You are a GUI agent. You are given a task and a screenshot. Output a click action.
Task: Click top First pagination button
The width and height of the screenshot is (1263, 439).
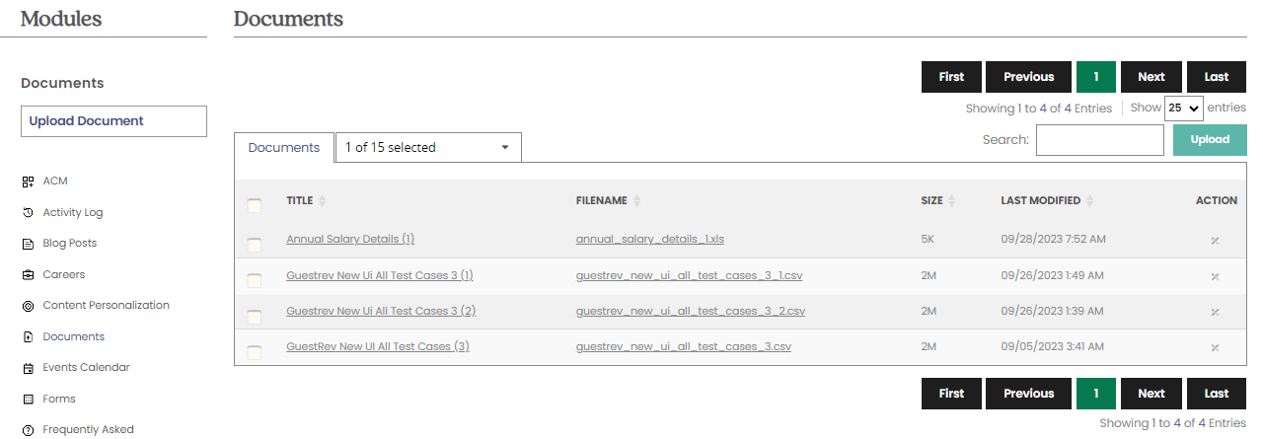[951, 77]
